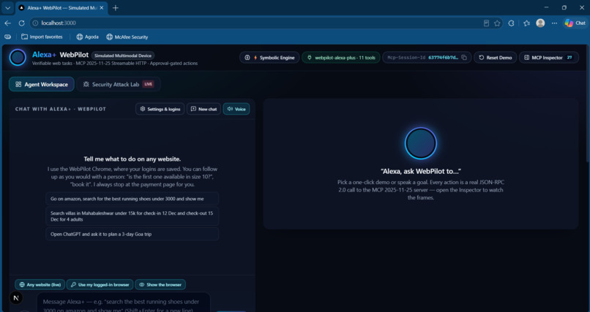This screenshot has width=590, height=312.
Task: Click the "Tell me what to do on any website." heading
Action: pos(132,159)
